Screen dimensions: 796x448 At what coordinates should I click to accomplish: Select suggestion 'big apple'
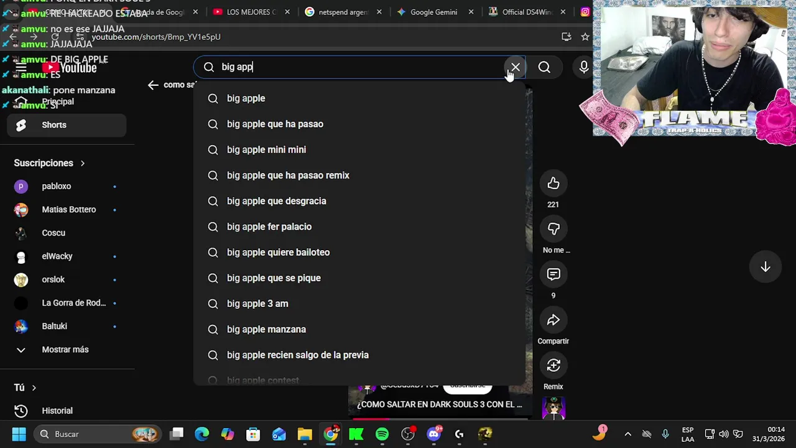359,98
